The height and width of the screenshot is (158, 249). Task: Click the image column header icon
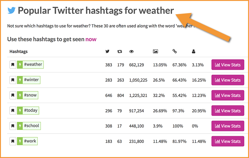click(155, 52)
